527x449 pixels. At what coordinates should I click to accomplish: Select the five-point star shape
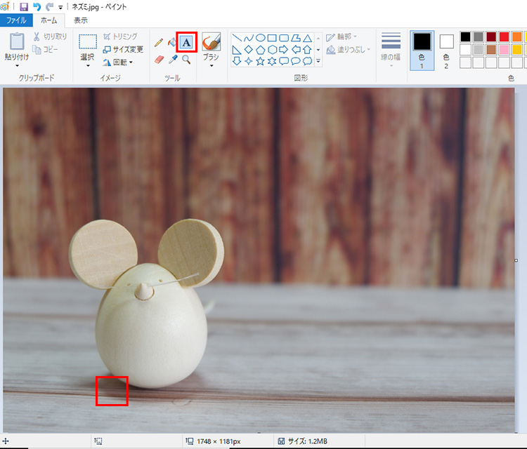261,61
